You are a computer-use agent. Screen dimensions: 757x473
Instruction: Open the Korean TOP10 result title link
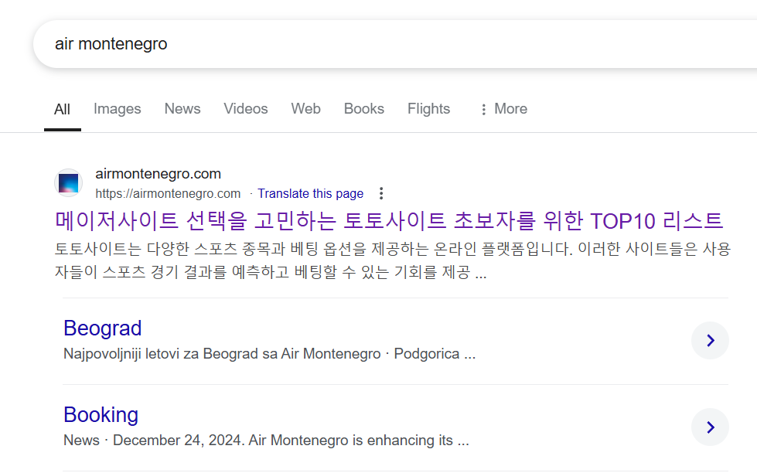pyautogui.click(x=389, y=221)
